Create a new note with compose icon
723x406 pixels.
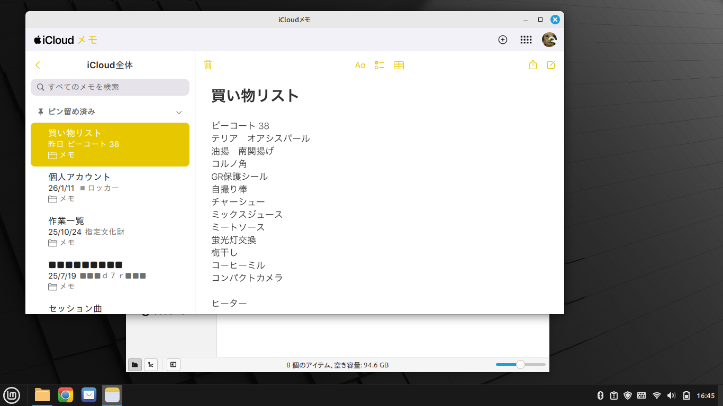[x=551, y=65]
